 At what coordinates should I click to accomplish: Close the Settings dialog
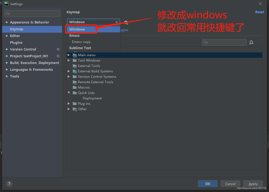click(260, 4)
